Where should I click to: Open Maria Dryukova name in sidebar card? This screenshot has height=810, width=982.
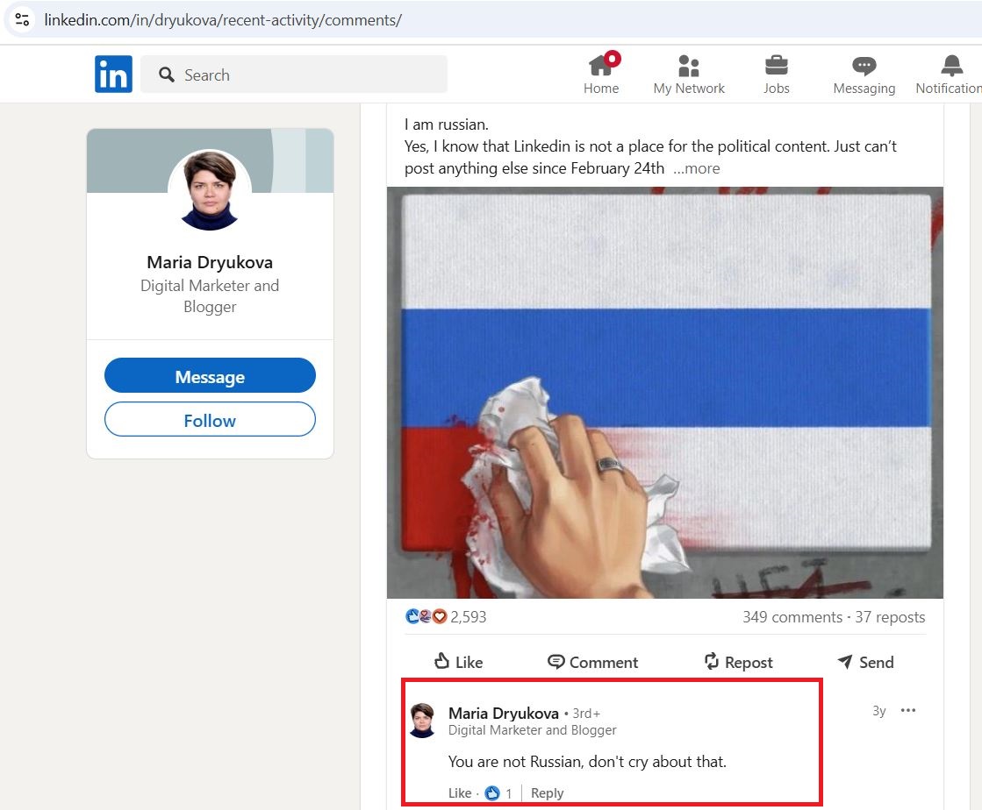point(210,262)
